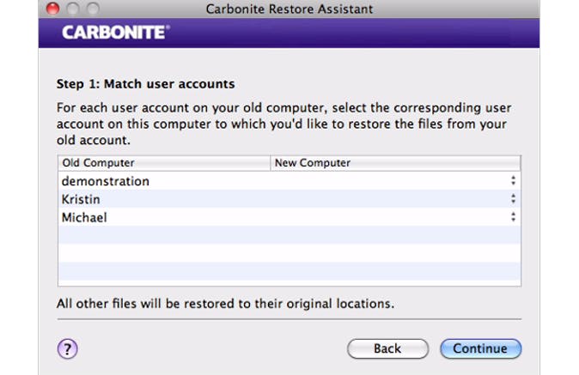579x375 pixels.
Task: Click the Carbonite Restore Assistant title bar
Action: 289,9
